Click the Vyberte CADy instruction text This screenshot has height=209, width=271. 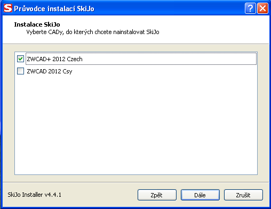[x=93, y=32]
